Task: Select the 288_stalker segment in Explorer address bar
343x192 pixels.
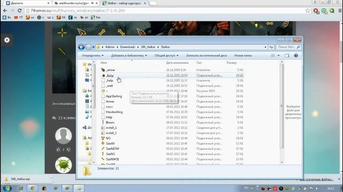Action: (x=148, y=47)
